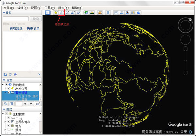Toggle the 主数据库 checkbox
Viewport: 196px width, 136px height.
tap(7, 113)
